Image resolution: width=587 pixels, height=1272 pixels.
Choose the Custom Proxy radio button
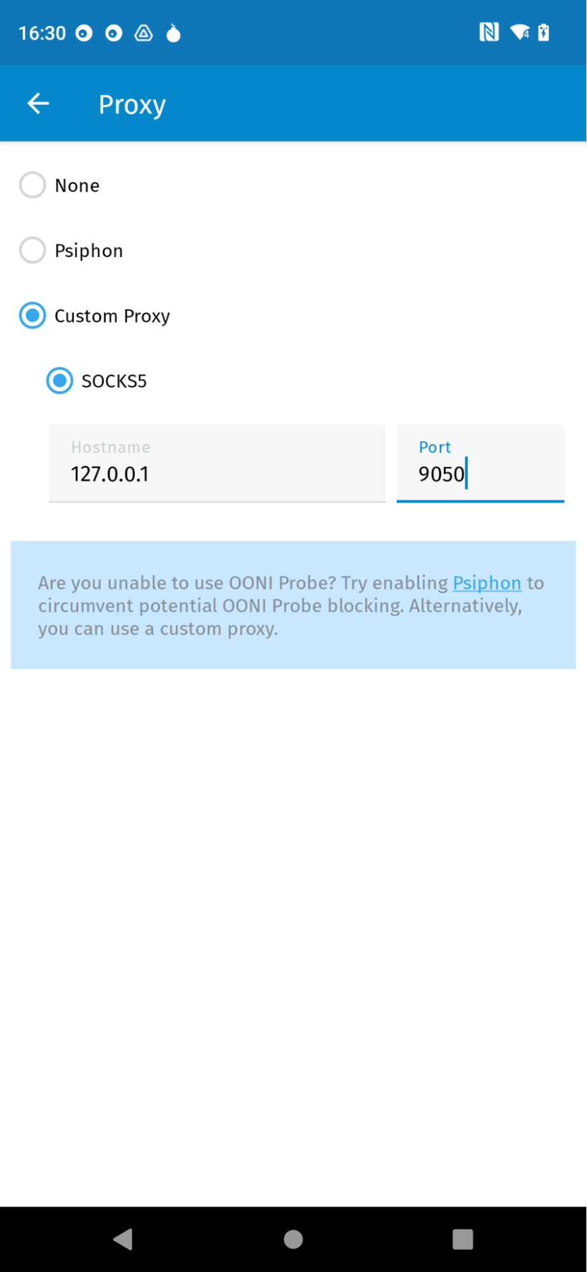pos(32,316)
